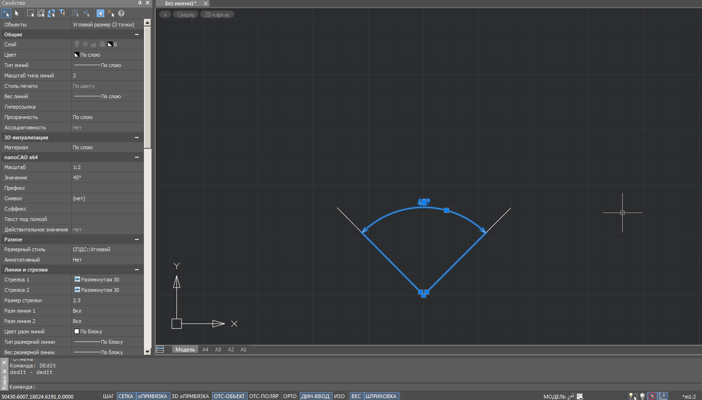Image resolution: width=702 pixels, height=400 pixels.
Task: Click the МОДЕЛЬ status bar button
Action: click(x=554, y=397)
